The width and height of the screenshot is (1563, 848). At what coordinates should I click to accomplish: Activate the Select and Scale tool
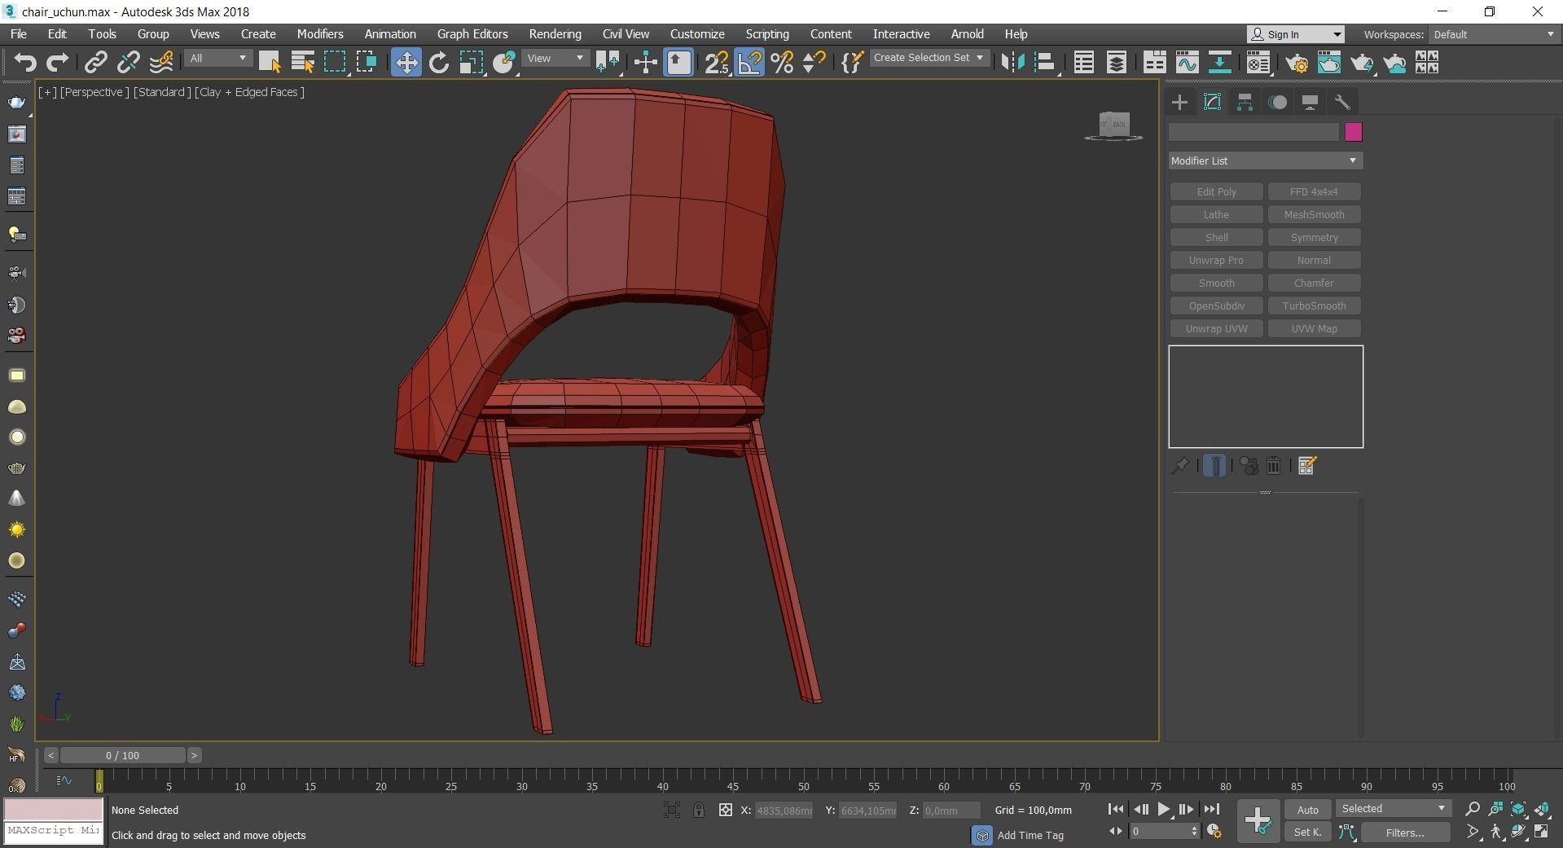pyautogui.click(x=472, y=62)
